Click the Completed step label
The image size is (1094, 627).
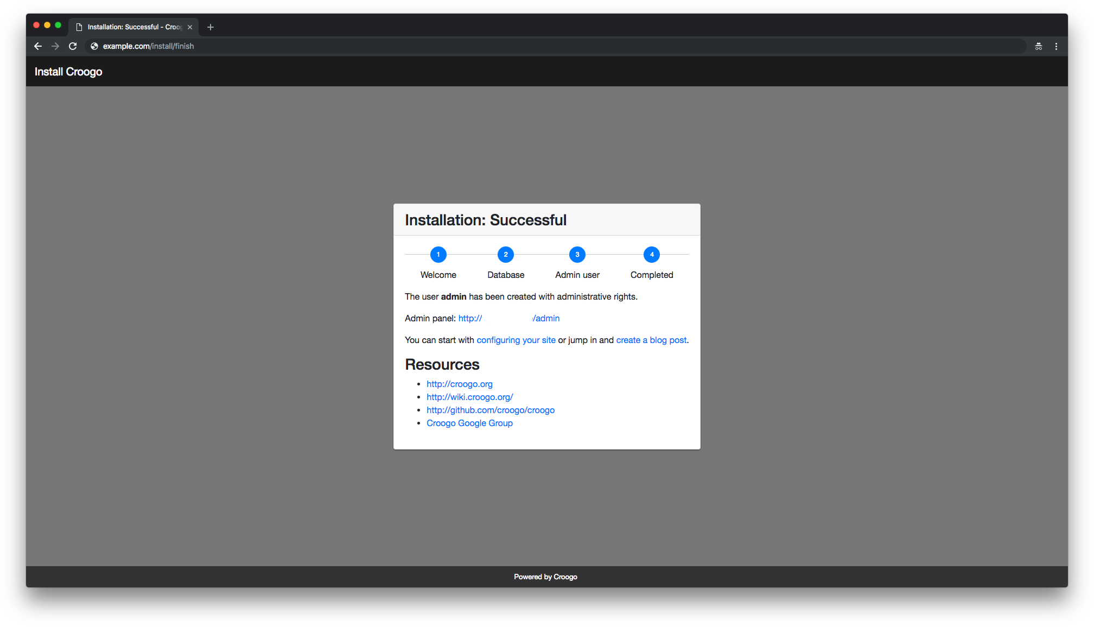(652, 275)
